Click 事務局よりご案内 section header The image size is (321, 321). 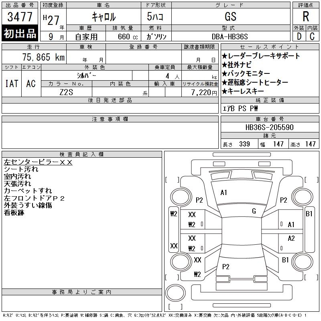(x=82, y=292)
